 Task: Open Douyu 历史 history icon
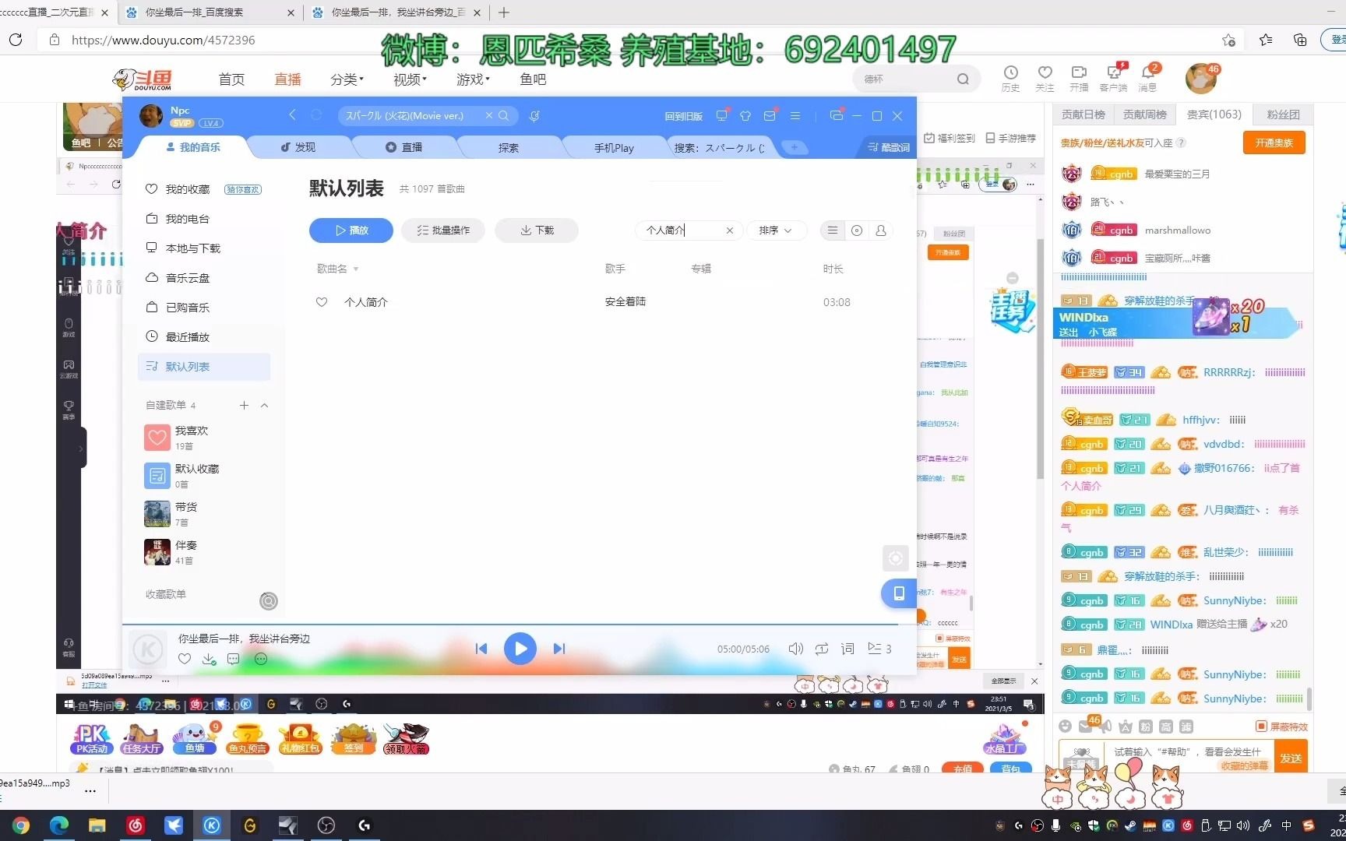(1010, 79)
